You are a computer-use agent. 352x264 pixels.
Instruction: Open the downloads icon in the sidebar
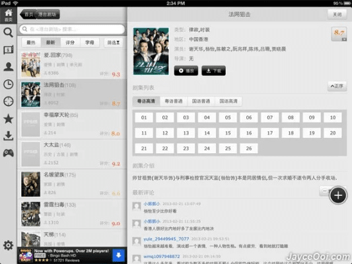9,136
